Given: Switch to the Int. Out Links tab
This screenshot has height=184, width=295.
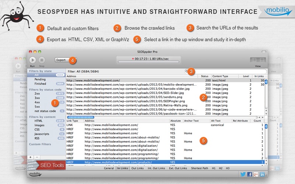Looking at the screenshot, I should (x=156, y=168).
